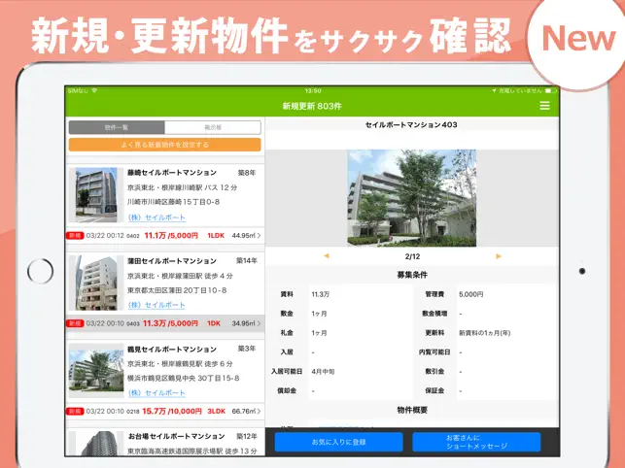This screenshot has width=625, height=468.
Task: Expand the 66.76㎡ row chevron
Action: click(x=260, y=411)
